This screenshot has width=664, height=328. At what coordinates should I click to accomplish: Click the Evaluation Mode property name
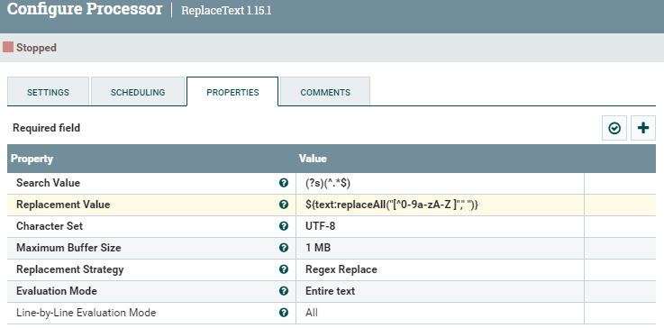coord(57,291)
